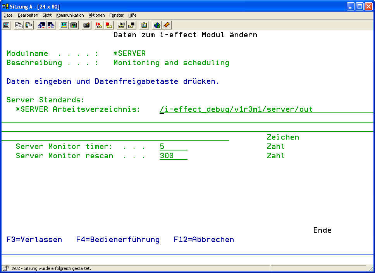The height and width of the screenshot is (273, 375).
Task: Open the Color mapping toolbar icon
Action: 74,25
